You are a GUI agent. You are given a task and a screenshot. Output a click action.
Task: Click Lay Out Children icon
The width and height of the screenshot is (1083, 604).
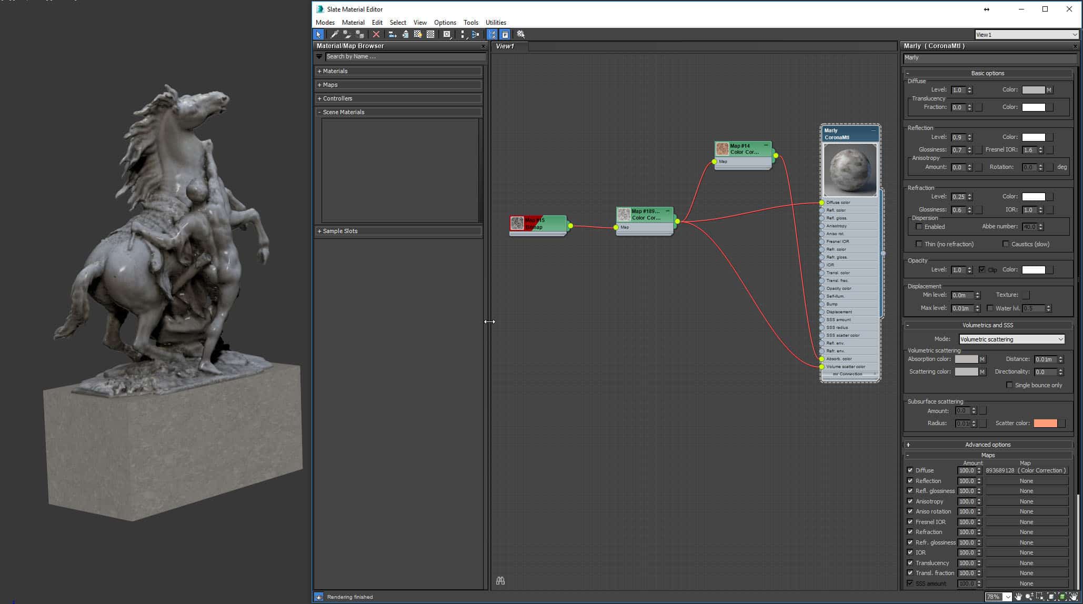tap(475, 34)
